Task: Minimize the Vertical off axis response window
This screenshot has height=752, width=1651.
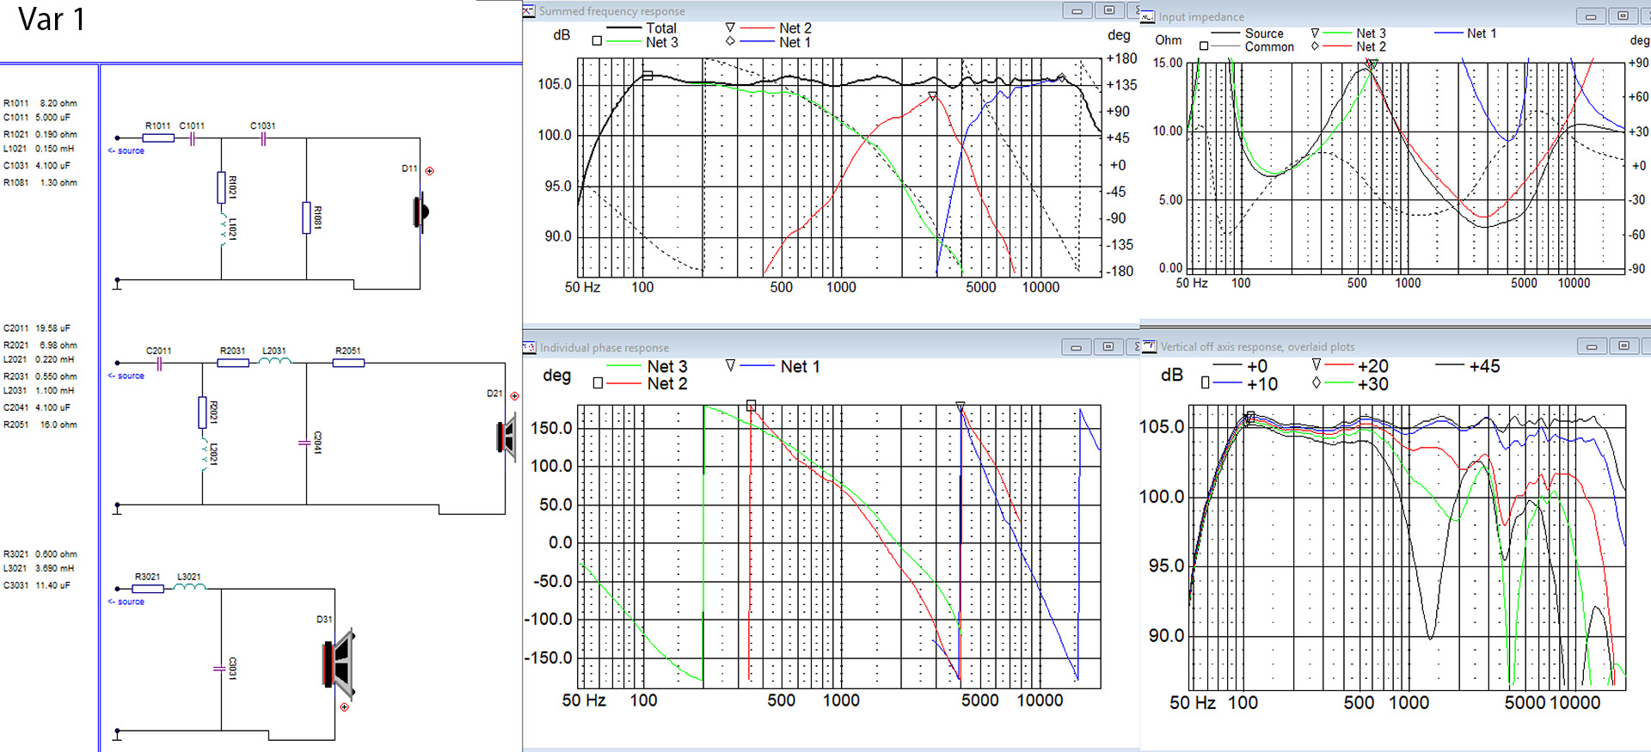Action: [1591, 346]
